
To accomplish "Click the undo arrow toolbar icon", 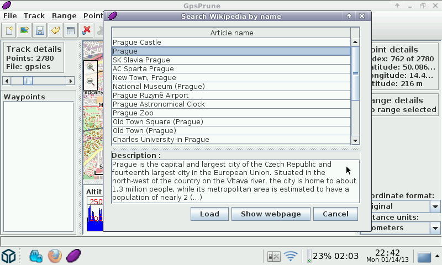I will [x=55, y=30].
